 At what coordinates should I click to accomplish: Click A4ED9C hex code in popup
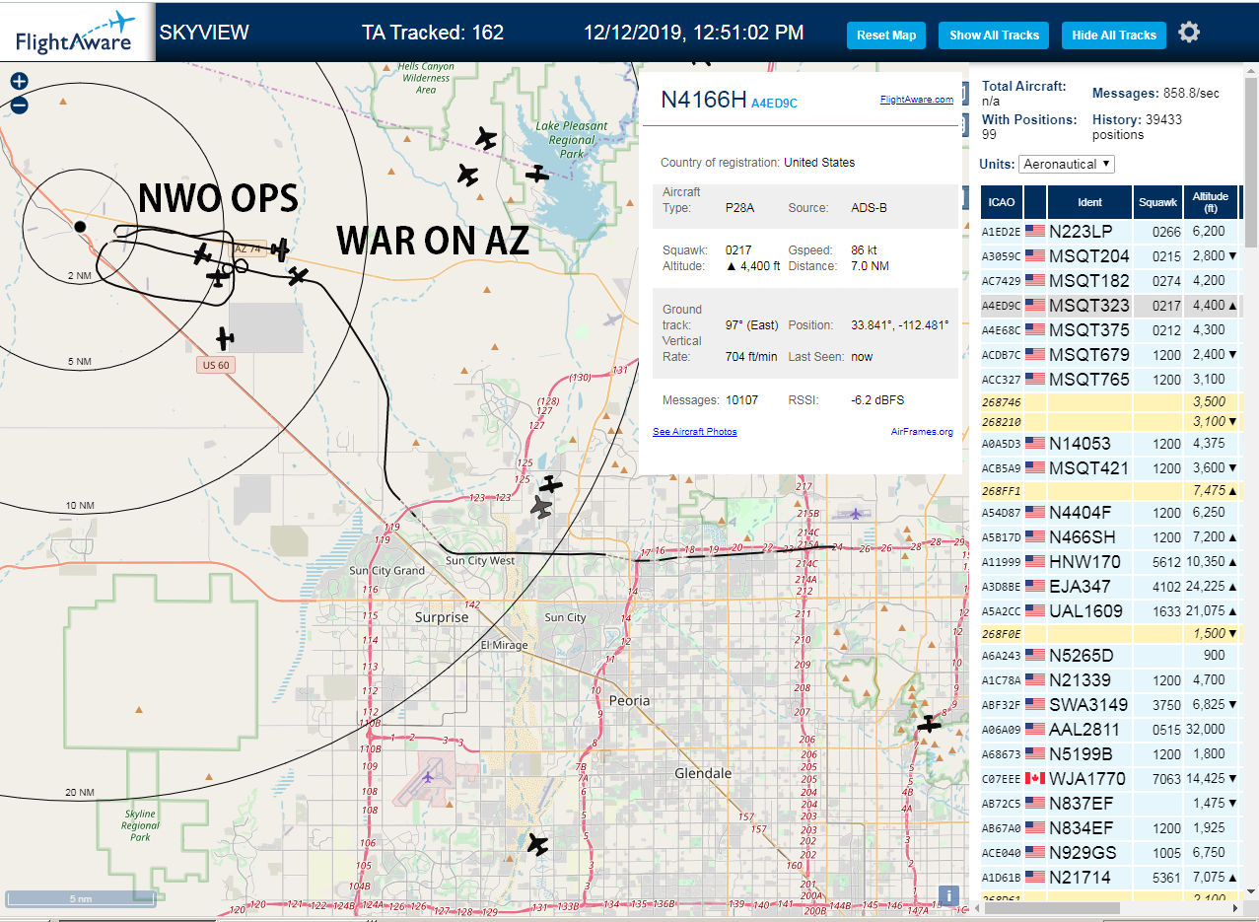[x=774, y=103]
